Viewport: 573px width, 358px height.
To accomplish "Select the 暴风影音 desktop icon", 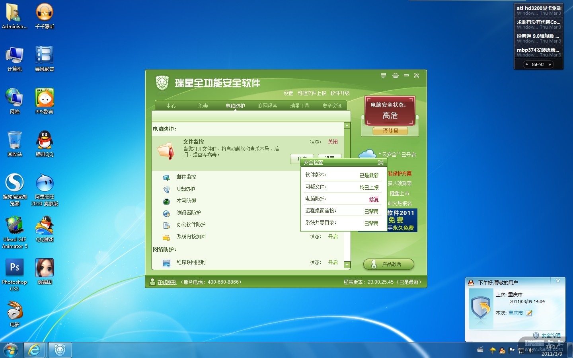I will pyautogui.click(x=45, y=58).
